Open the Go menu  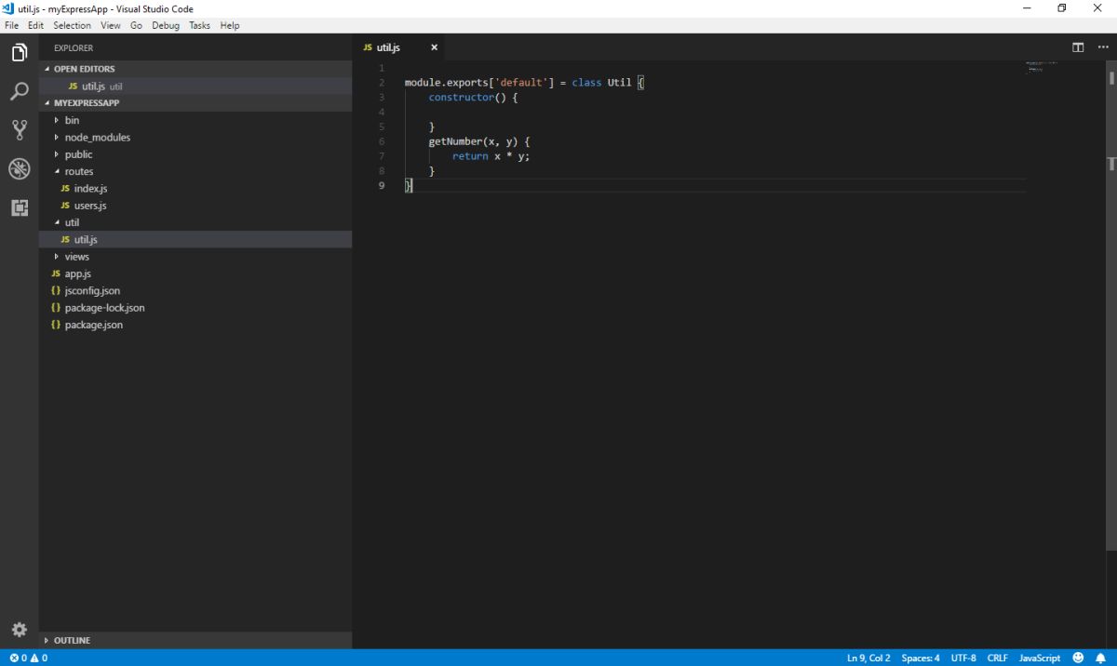[x=136, y=25]
